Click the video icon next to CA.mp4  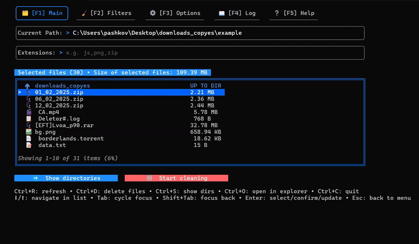[29, 112]
